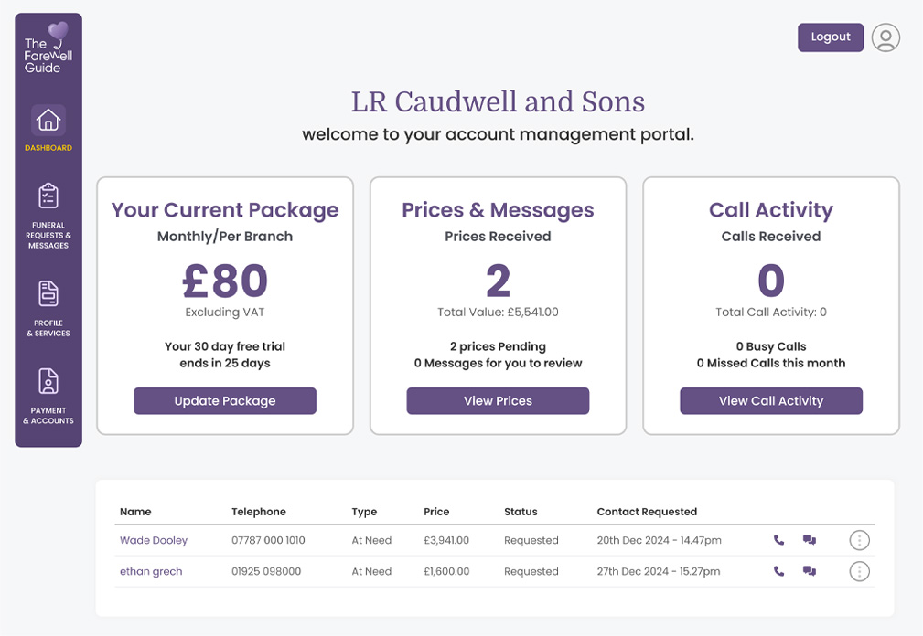
Task: Click the View Call Activity button
Action: (x=771, y=400)
